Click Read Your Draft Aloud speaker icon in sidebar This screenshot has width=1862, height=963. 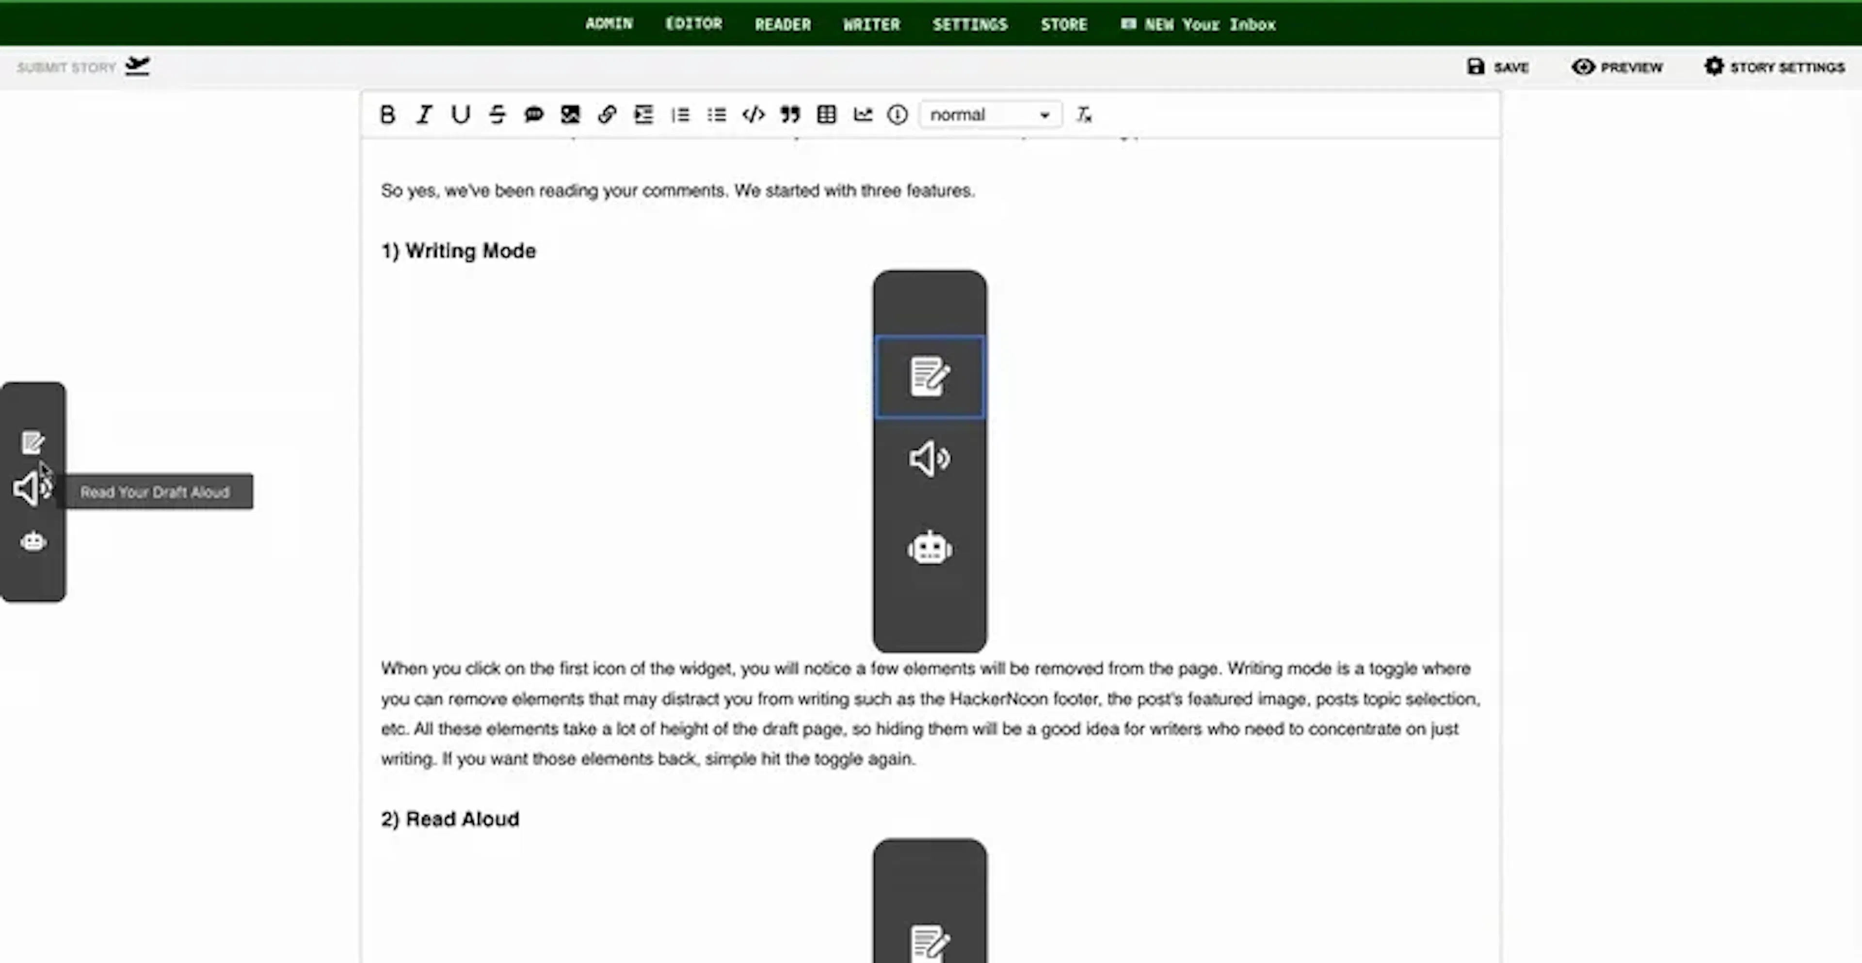32,489
